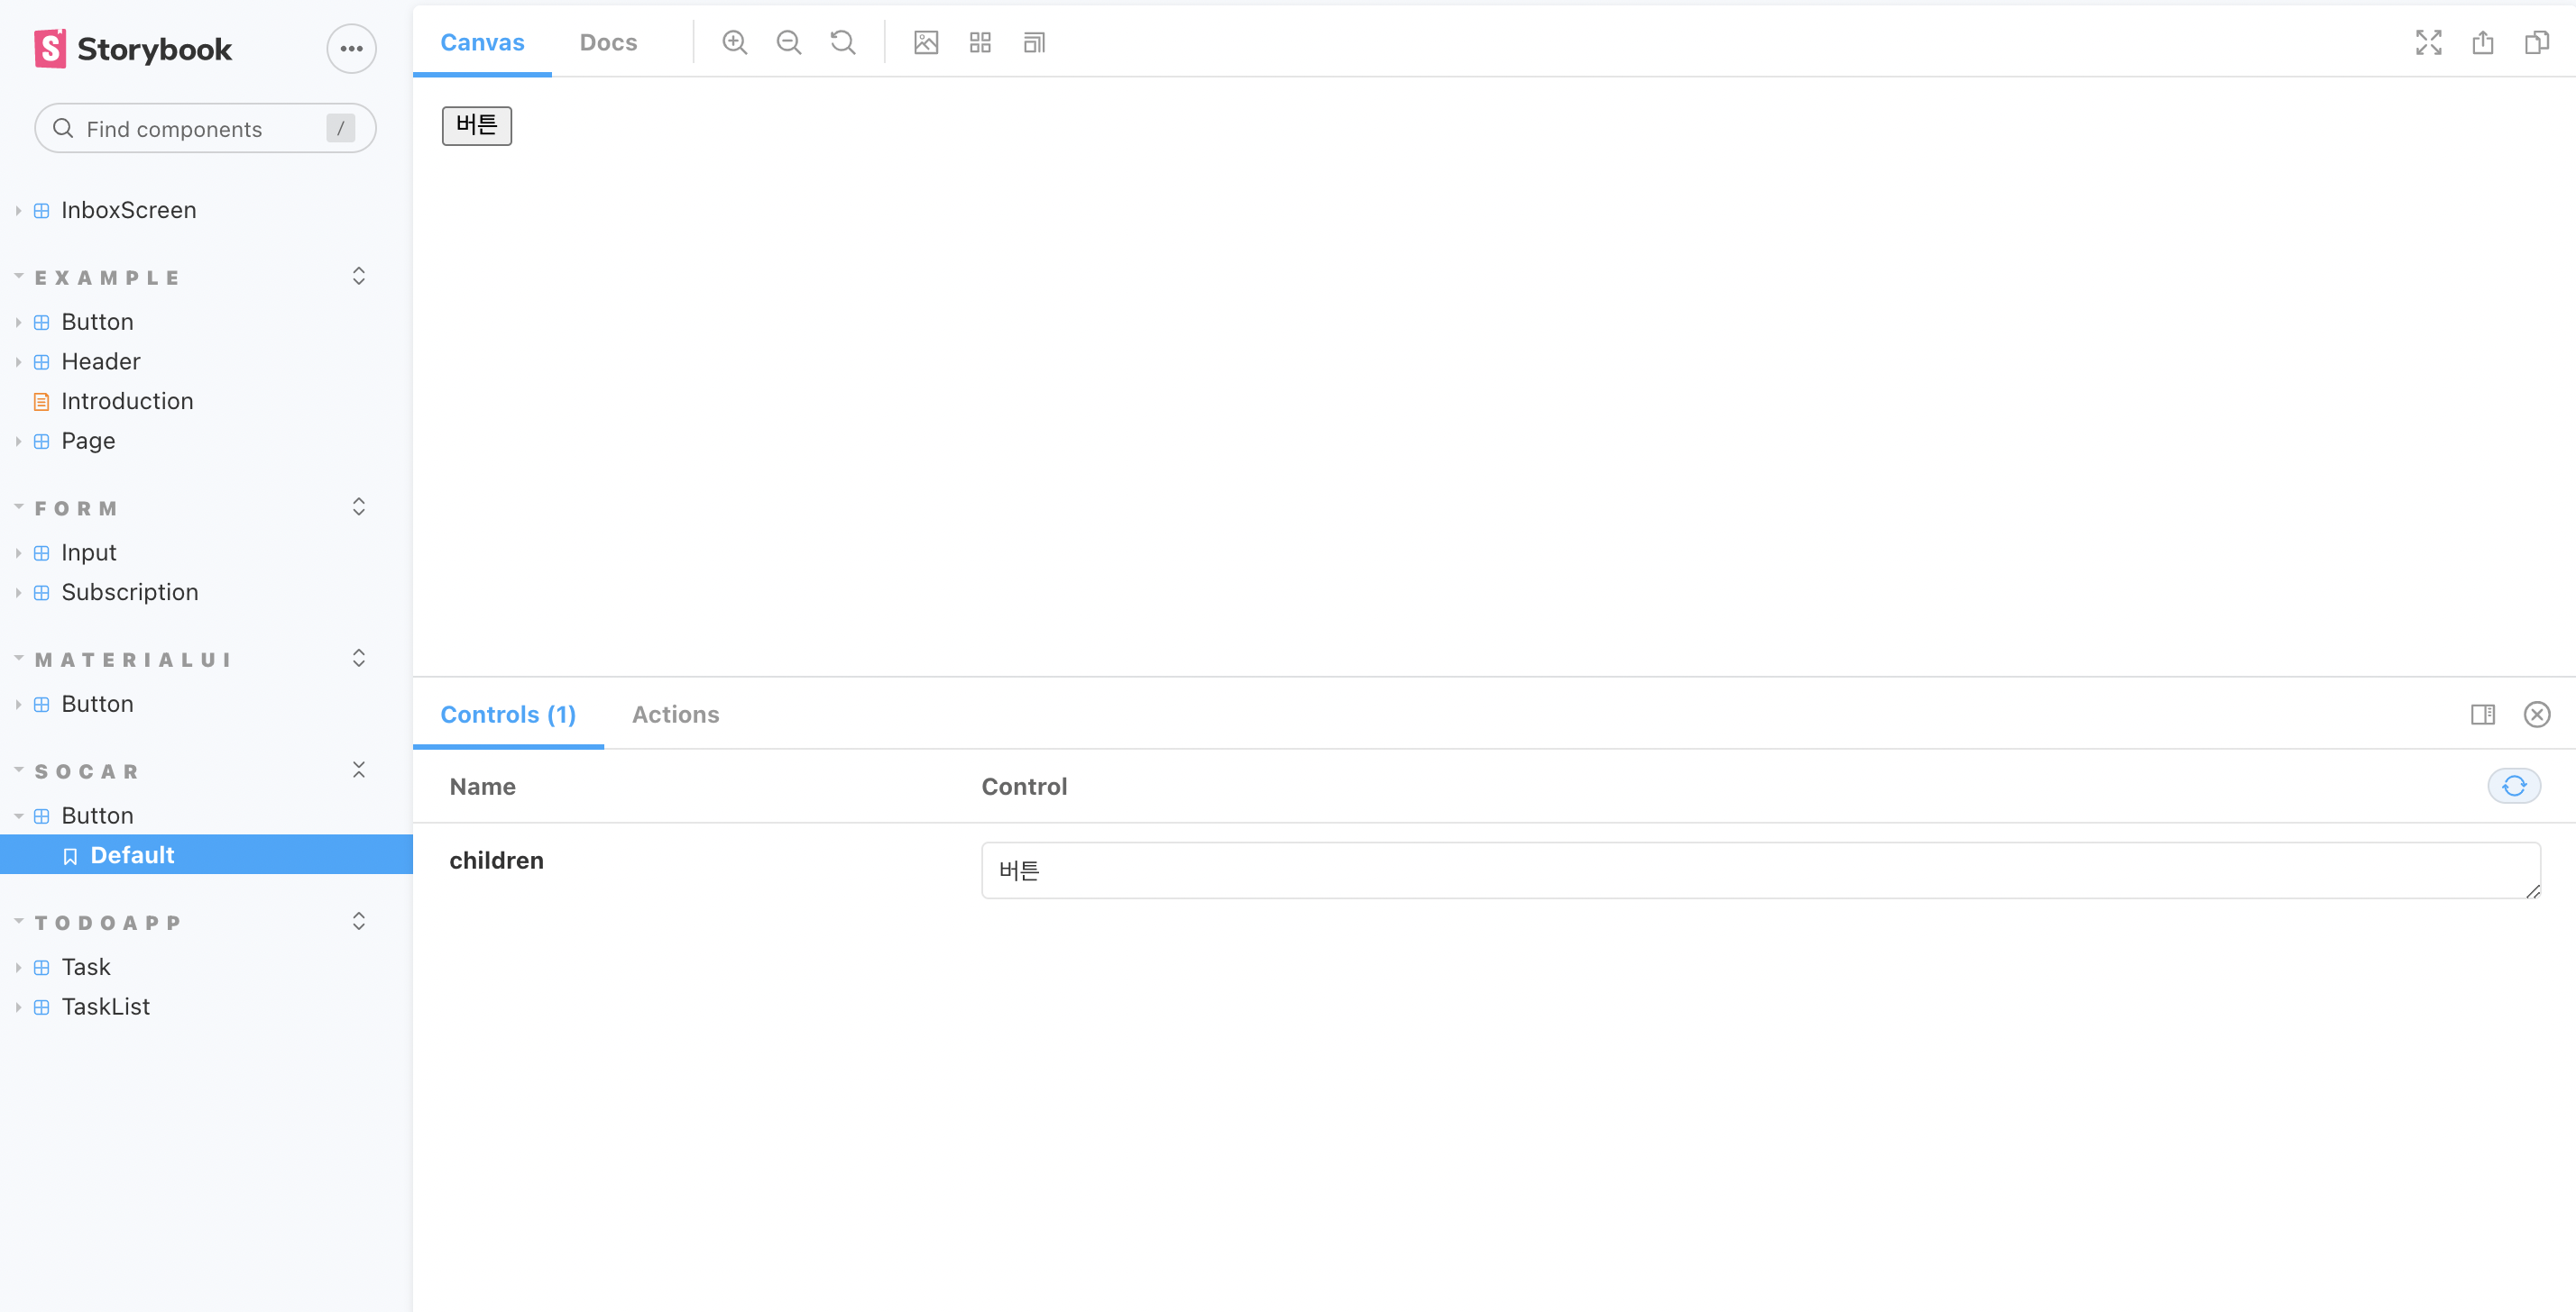
Task: Click the search magnifier icon
Action: 63,128
